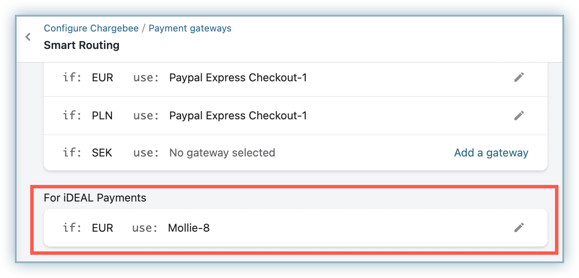
Task: Click the back chevron arrow
Action: tap(28, 37)
